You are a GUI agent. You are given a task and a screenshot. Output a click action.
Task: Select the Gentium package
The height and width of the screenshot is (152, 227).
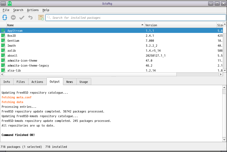[x=111, y=41]
